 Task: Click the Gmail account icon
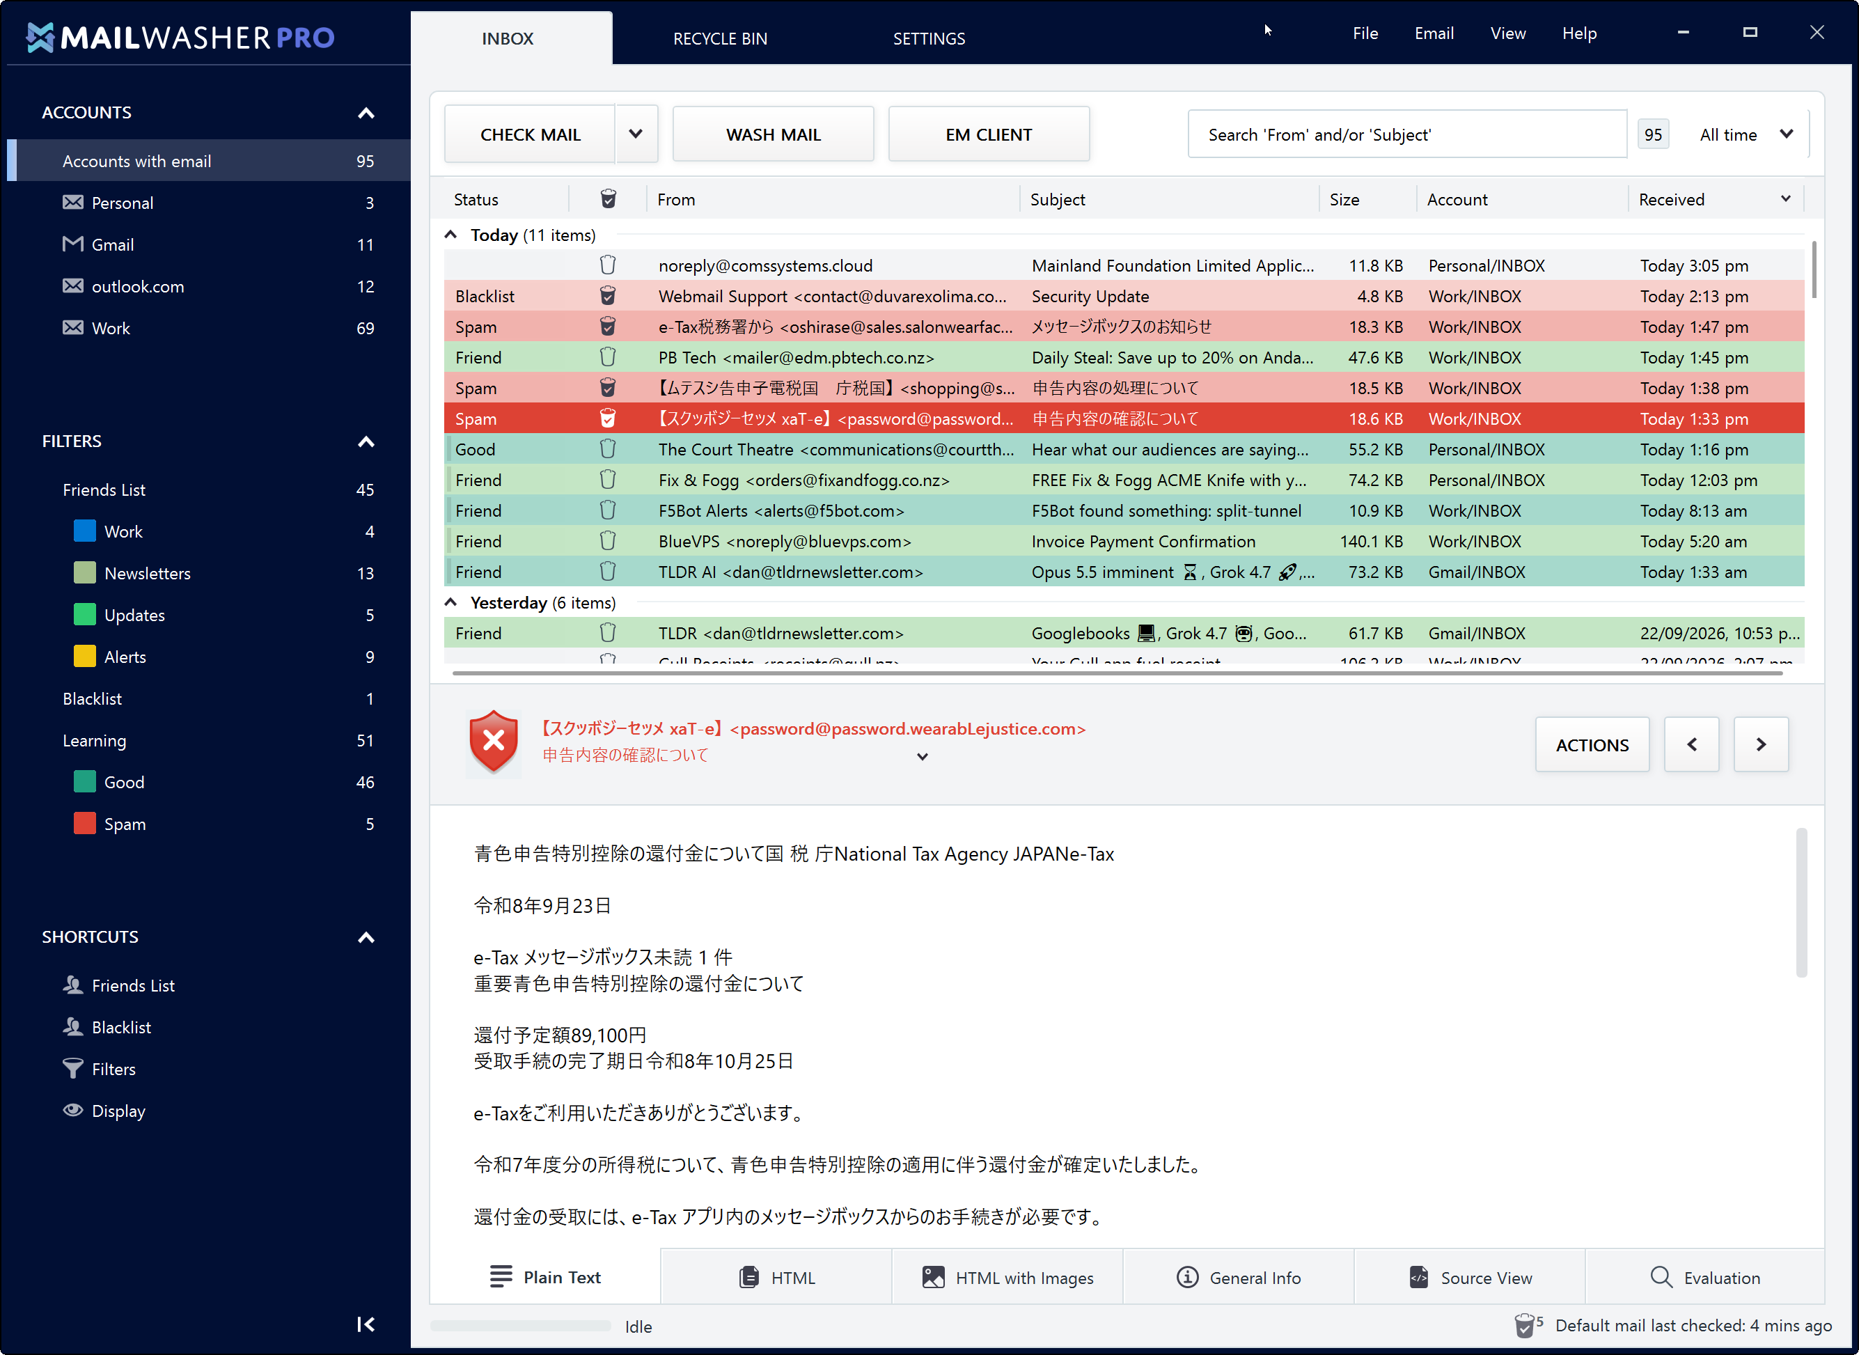[x=73, y=244]
